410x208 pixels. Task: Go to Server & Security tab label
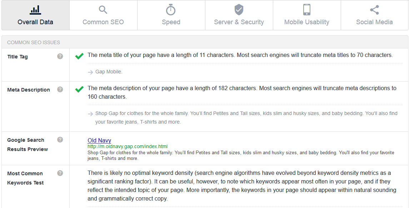[x=239, y=22]
